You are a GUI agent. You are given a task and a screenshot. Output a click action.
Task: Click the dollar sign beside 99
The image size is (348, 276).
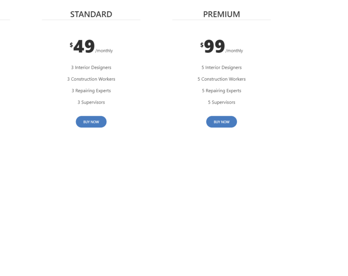pos(202,44)
